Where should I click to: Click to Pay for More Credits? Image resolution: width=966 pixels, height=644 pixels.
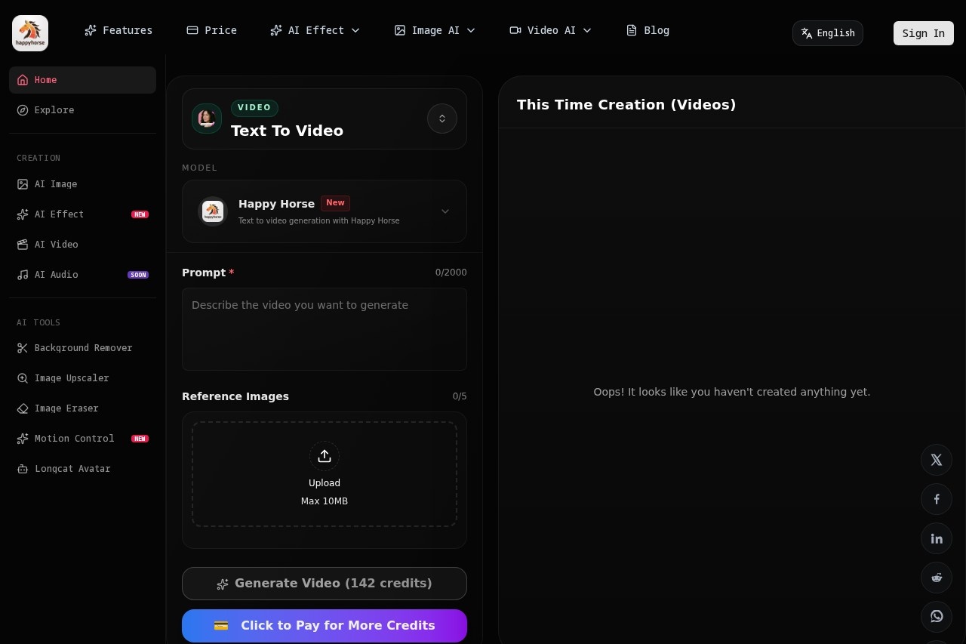(x=325, y=626)
